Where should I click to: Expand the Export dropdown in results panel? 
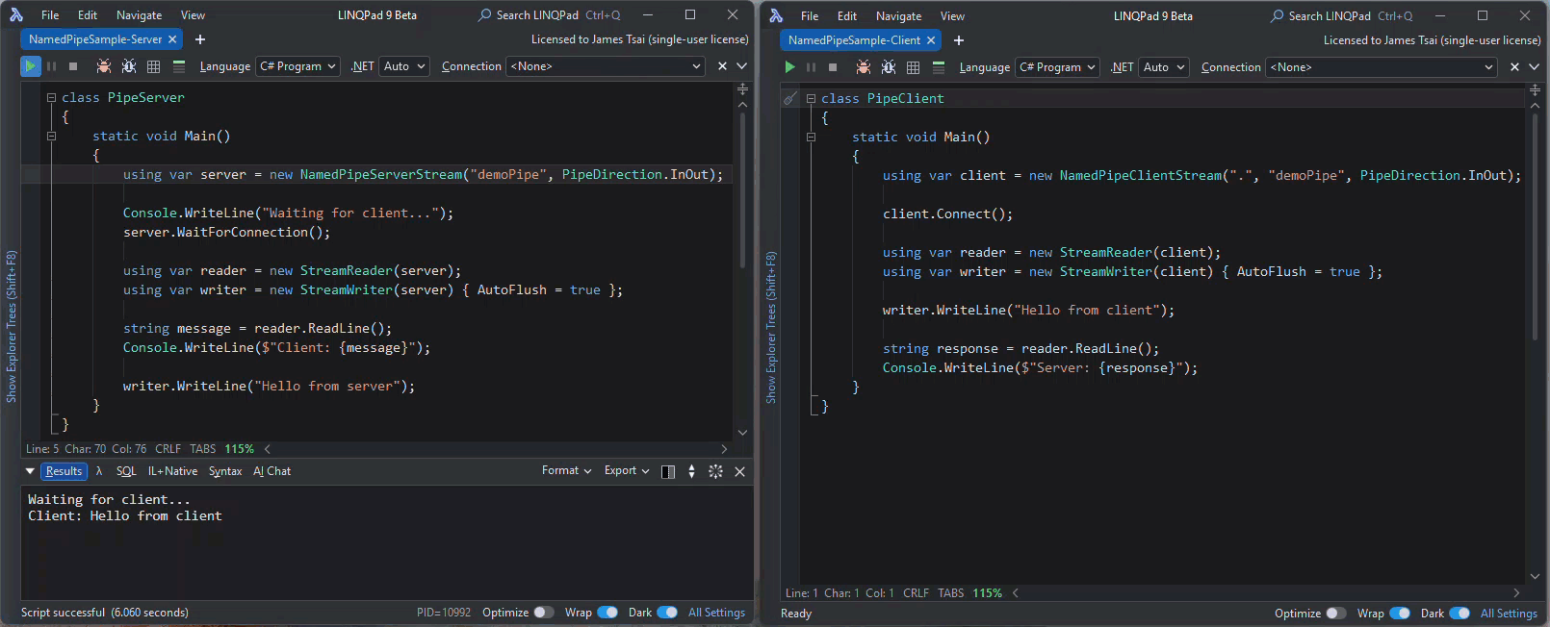[x=626, y=471]
